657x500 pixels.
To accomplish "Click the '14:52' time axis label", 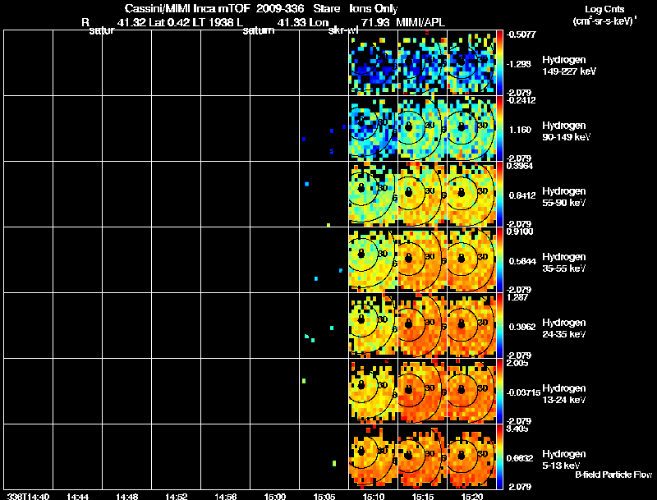I will click(x=177, y=496).
